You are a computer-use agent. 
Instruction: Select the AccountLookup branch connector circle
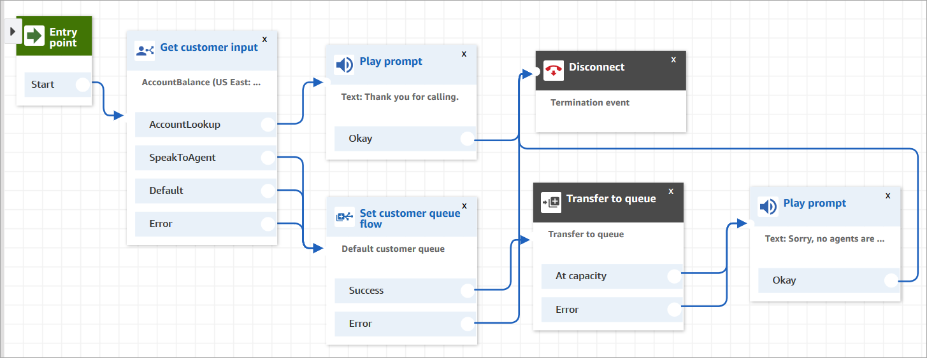(x=268, y=125)
